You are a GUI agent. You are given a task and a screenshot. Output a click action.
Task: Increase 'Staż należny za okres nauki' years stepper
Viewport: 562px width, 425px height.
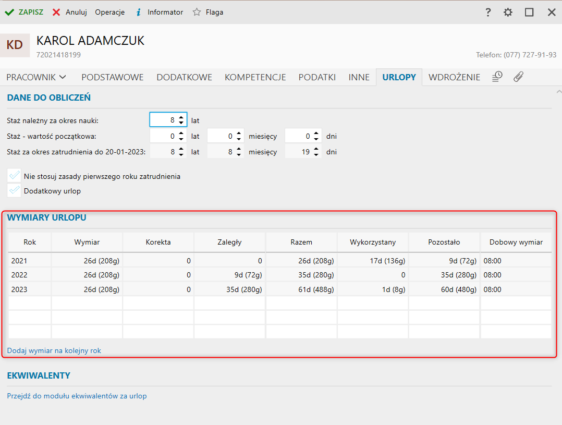click(181, 118)
